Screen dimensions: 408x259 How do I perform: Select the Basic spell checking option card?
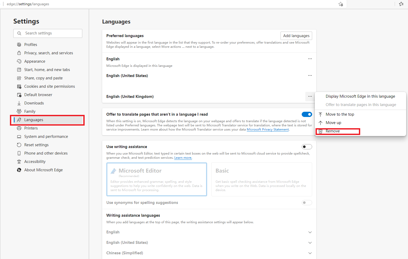262,179
